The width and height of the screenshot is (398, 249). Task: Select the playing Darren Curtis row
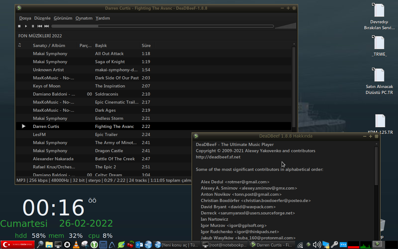click(x=154, y=126)
